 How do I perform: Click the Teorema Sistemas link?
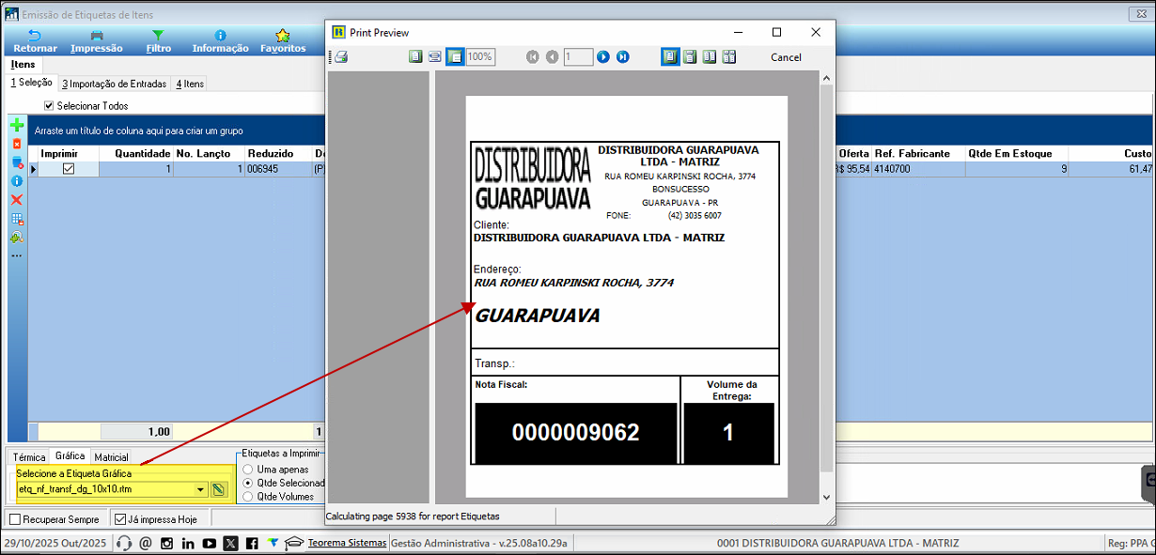(x=347, y=543)
